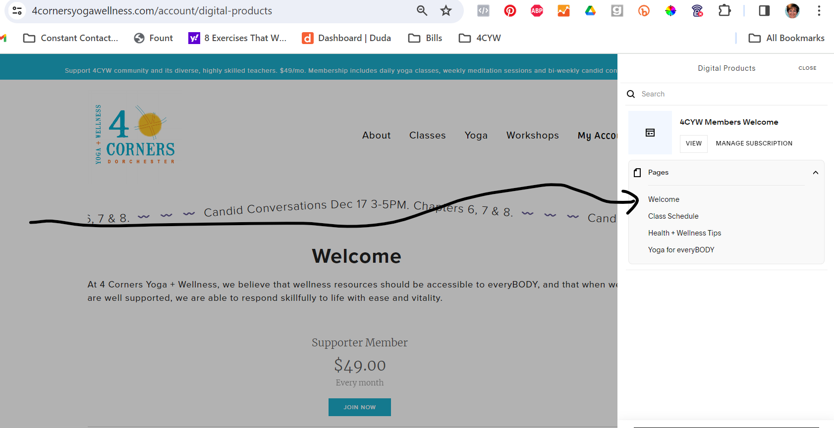This screenshot has width=834, height=428.
Task: Click the zoom magnifier icon in address bar
Action: click(422, 10)
